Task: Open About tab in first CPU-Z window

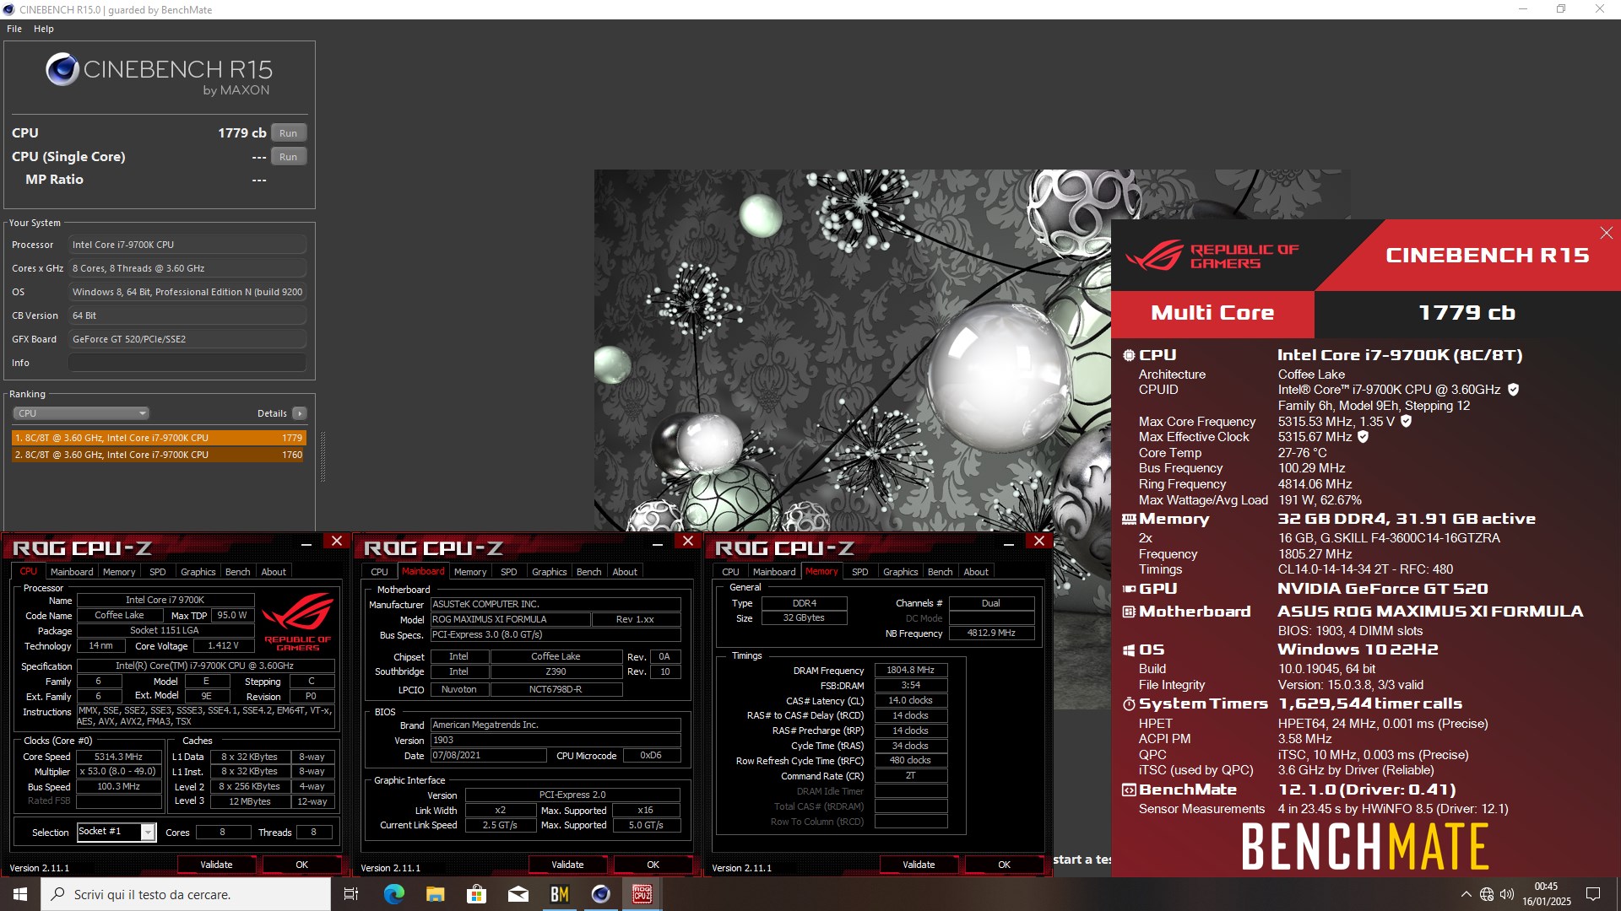Action: 274,572
